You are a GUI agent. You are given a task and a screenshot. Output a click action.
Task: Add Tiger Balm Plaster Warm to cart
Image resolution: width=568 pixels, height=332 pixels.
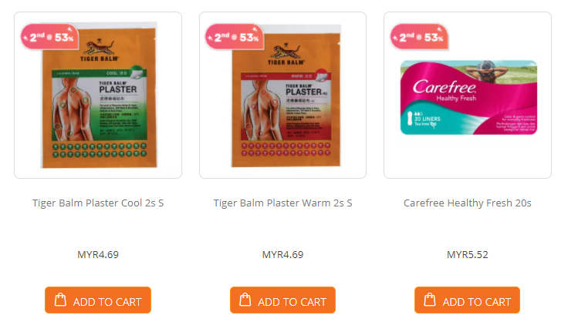click(282, 300)
